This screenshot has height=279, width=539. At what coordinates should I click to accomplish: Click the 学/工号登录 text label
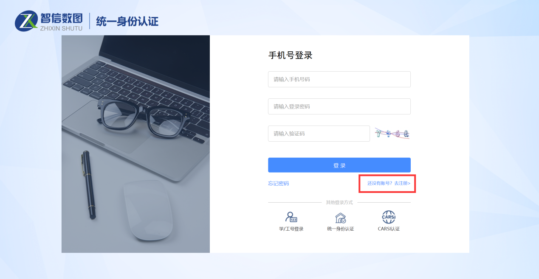point(291,229)
